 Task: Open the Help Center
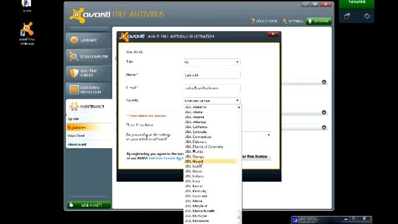[264, 21]
